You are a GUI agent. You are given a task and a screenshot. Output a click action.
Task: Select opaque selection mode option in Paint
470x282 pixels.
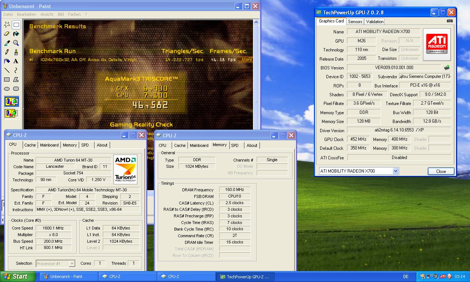coord(11,101)
